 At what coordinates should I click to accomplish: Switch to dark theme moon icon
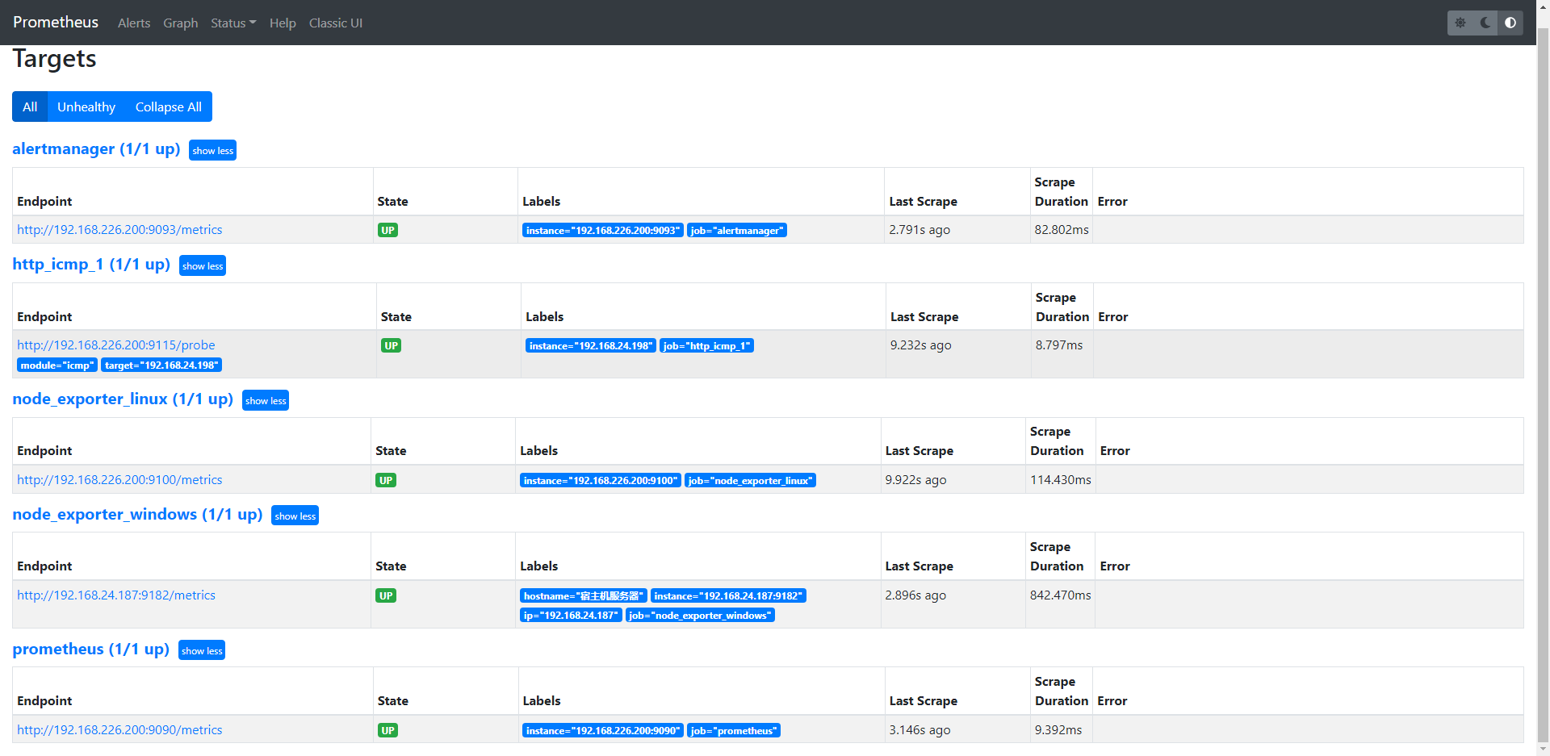1485,23
